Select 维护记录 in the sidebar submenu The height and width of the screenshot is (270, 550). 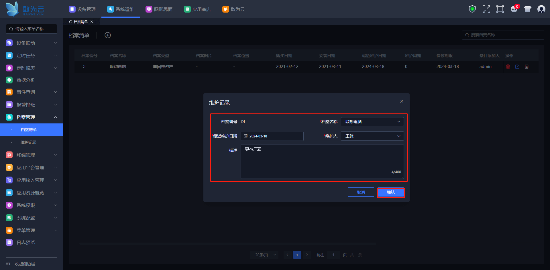click(x=29, y=142)
